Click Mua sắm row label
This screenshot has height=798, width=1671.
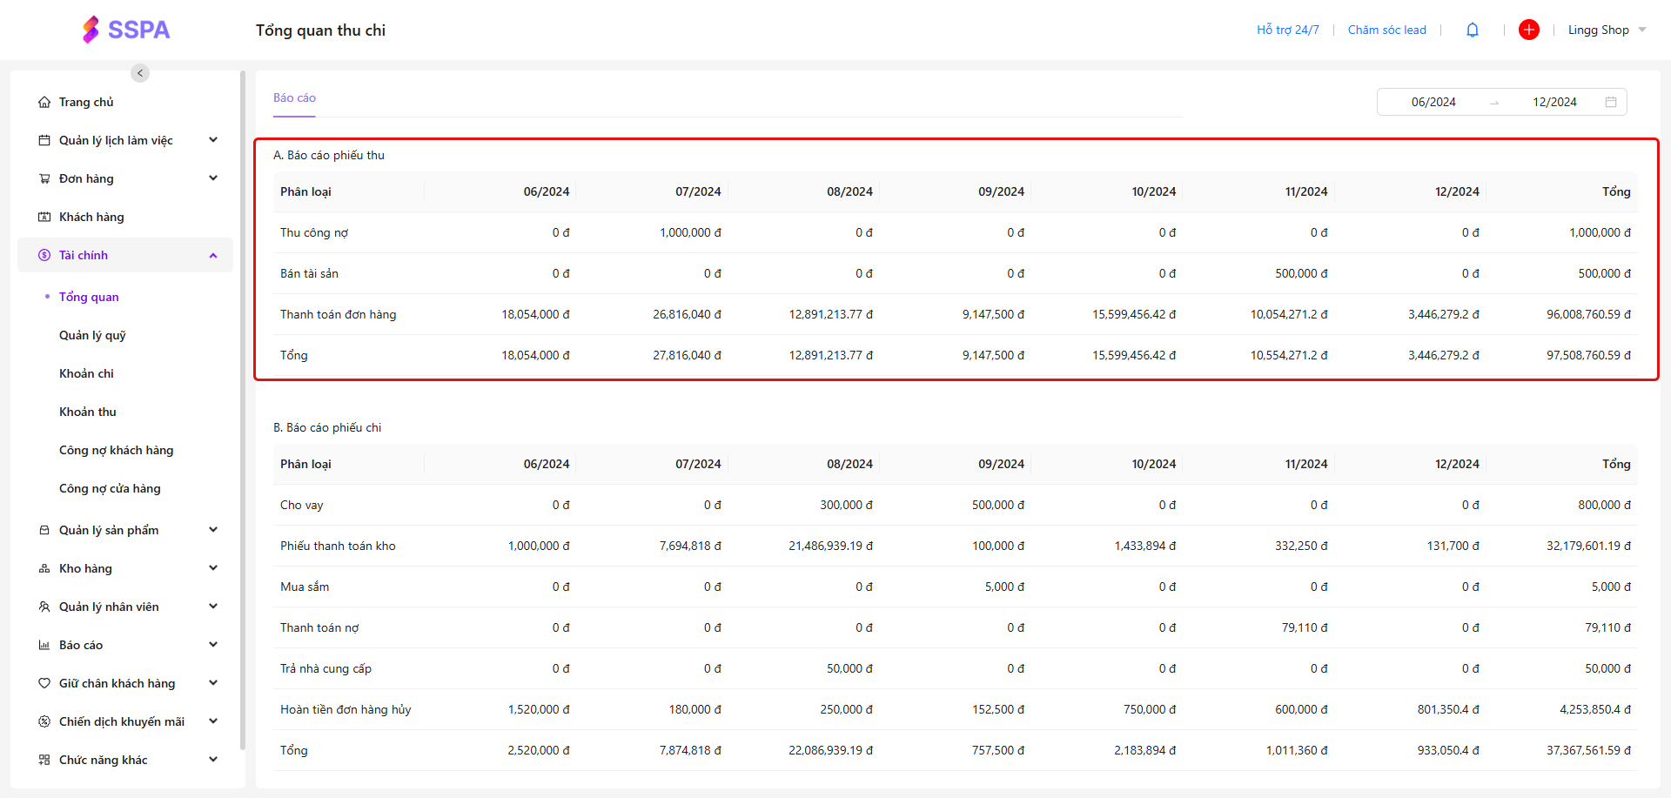pyautogui.click(x=305, y=587)
